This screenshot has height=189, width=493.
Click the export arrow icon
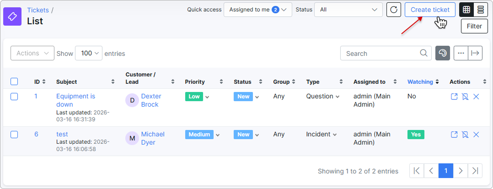(475, 53)
